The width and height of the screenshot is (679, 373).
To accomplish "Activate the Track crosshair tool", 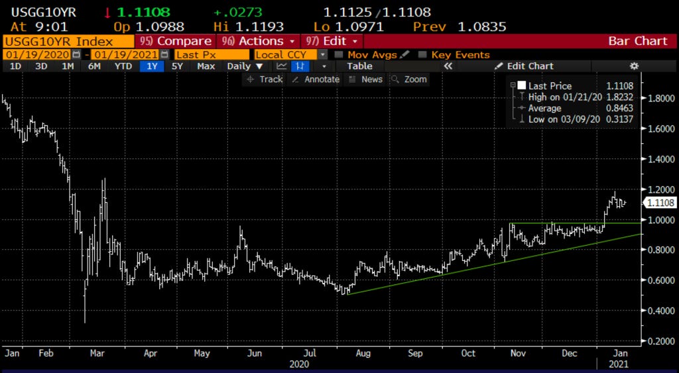I will click(x=264, y=80).
